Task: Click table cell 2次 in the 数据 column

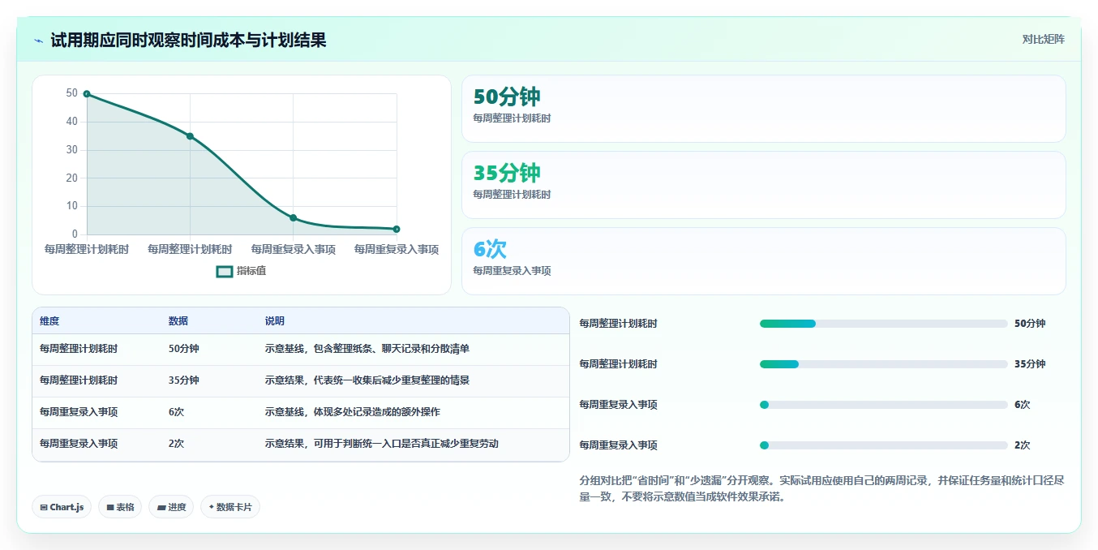Action: pos(177,444)
